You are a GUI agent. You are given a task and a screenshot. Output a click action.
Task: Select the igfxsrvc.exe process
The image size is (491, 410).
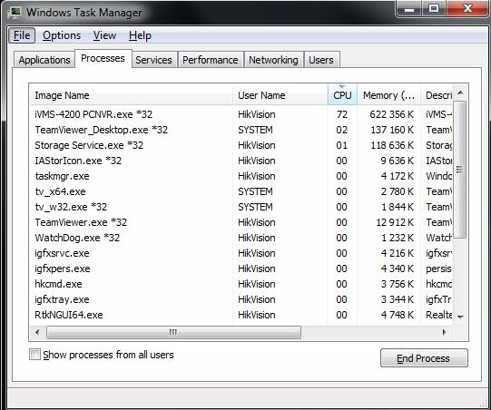[241, 253]
